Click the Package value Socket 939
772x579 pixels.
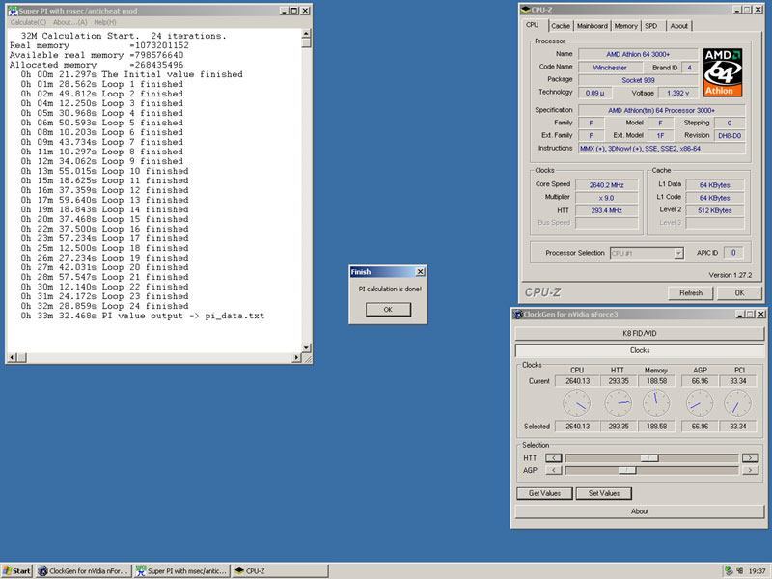coord(638,80)
